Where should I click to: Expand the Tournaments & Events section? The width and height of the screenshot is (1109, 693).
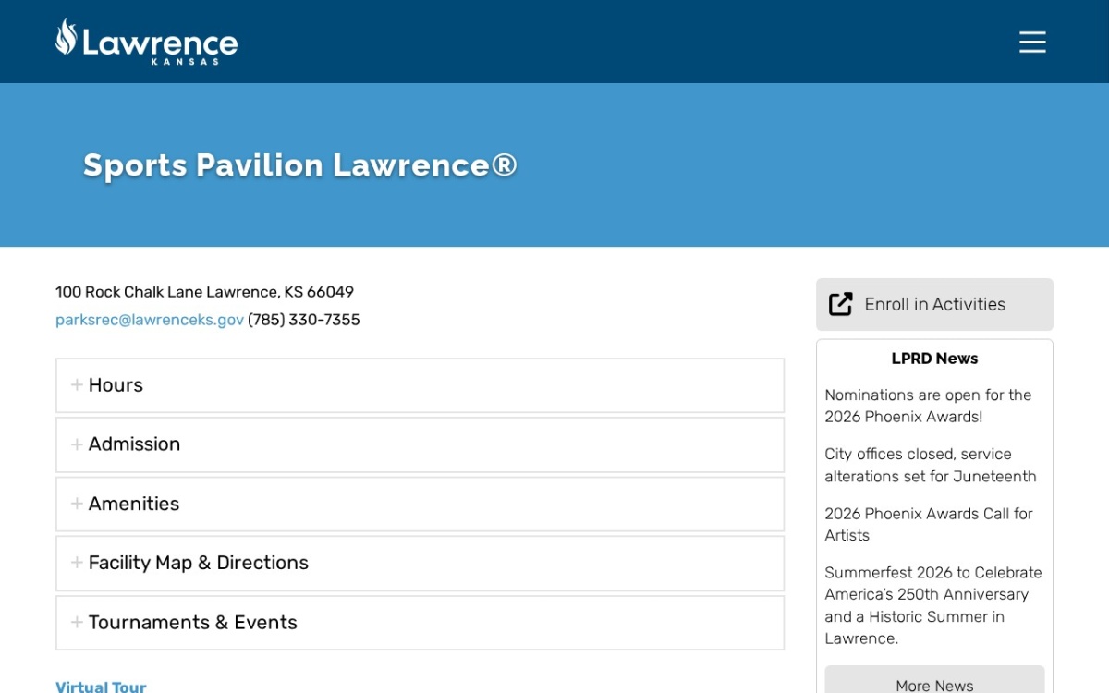(420, 623)
